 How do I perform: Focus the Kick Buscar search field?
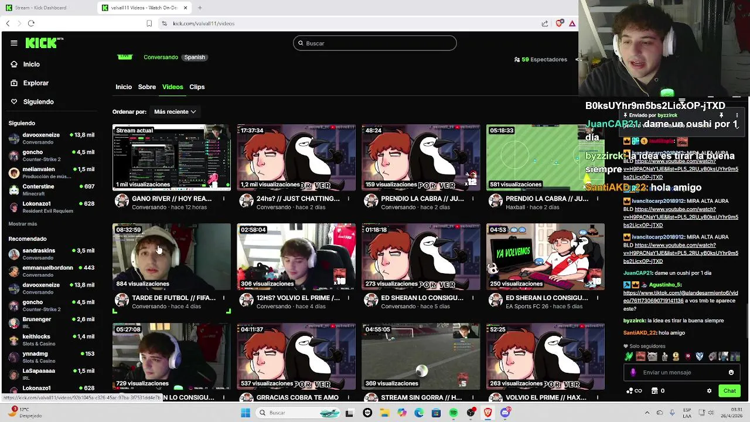coord(375,43)
